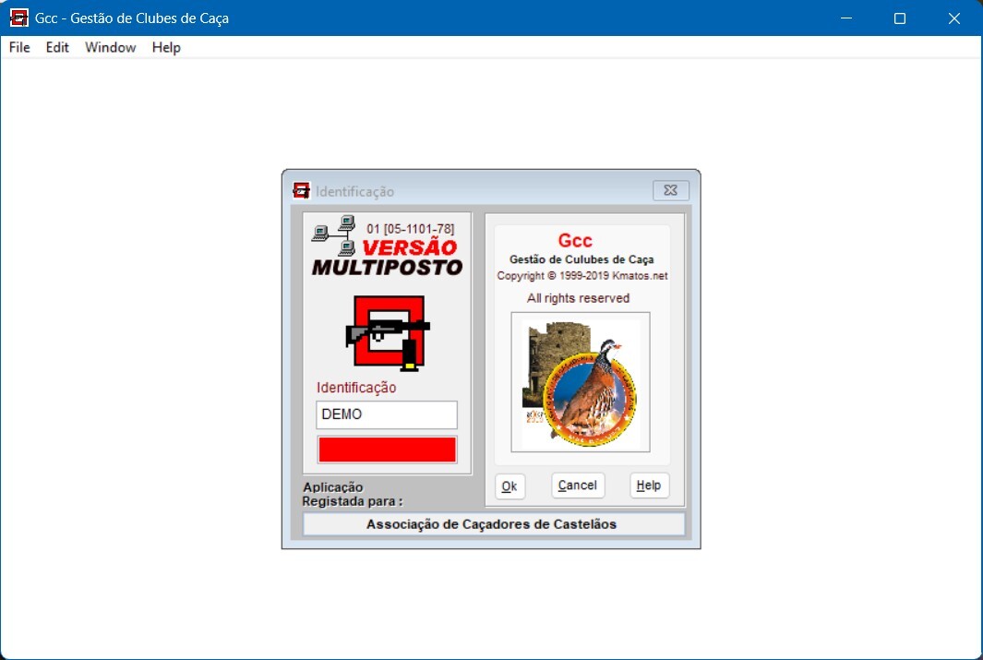The image size is (983, 660).
Task: Open the Edit menu
Action: (x=57, y=47)
